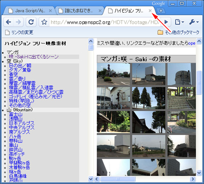Open the pipes and valves thumbnail
The width and height of the screenshot is (204, 184).
tap(113, 98)
